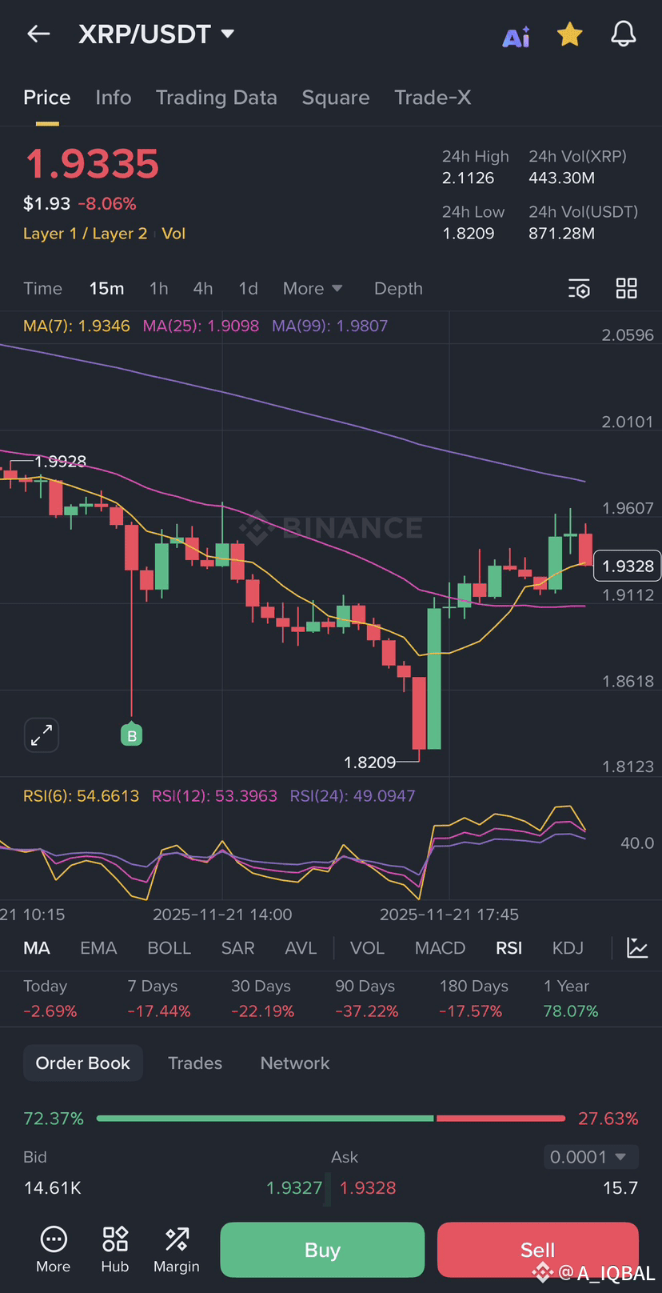Viewport: 662px width, 1293px height.
Task: Open the Trades tab
Action: coord(195,1063)
